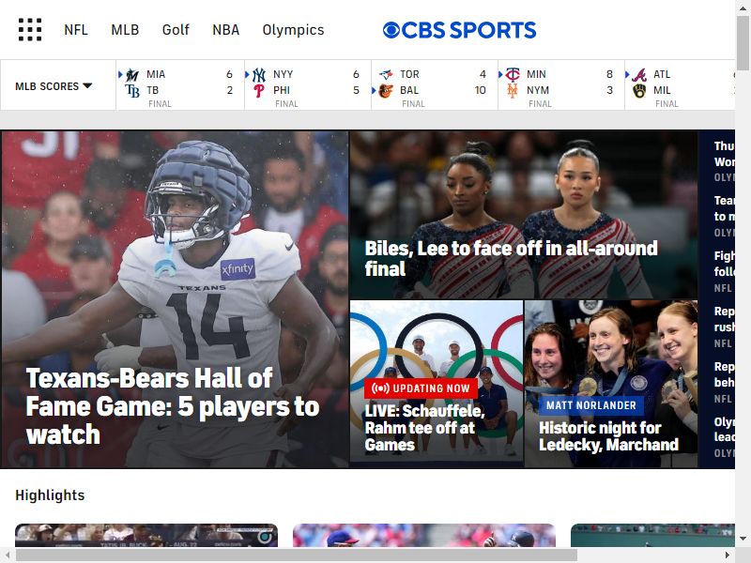The width and height of the screenshot is (751, 563).
Task: Click the vertical scrollbar down arrow
Action: [x=743, y=539]
